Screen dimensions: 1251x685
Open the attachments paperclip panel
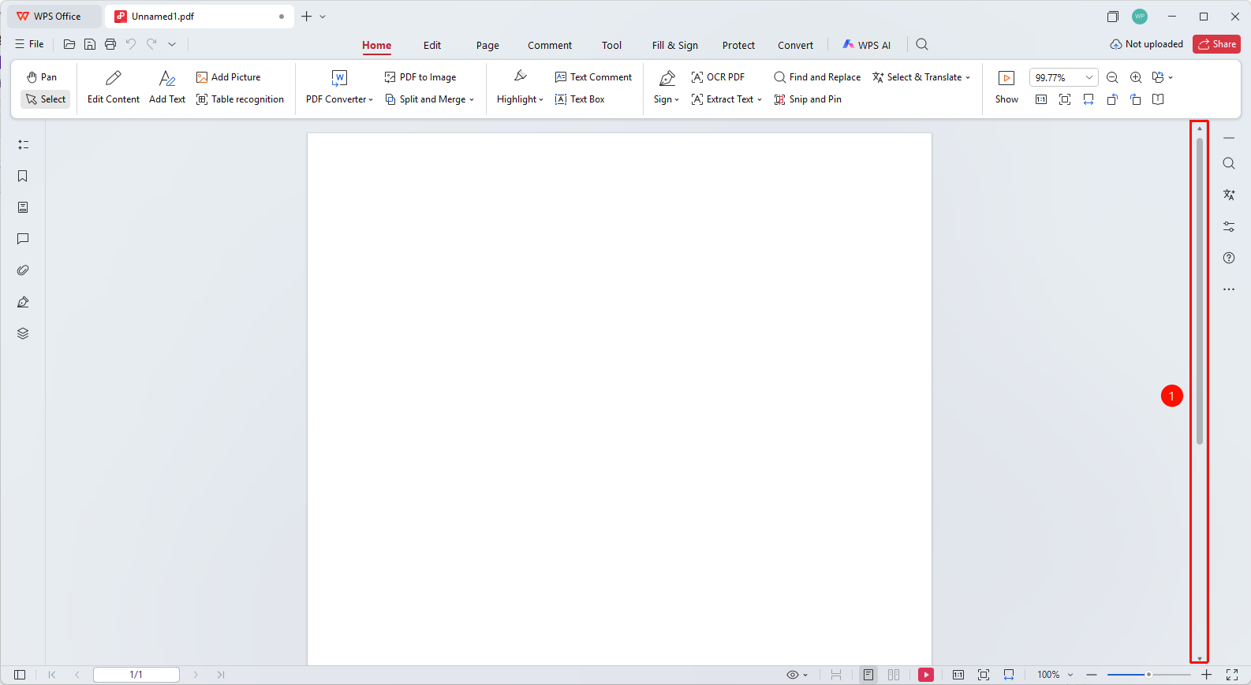coord(23,270)
